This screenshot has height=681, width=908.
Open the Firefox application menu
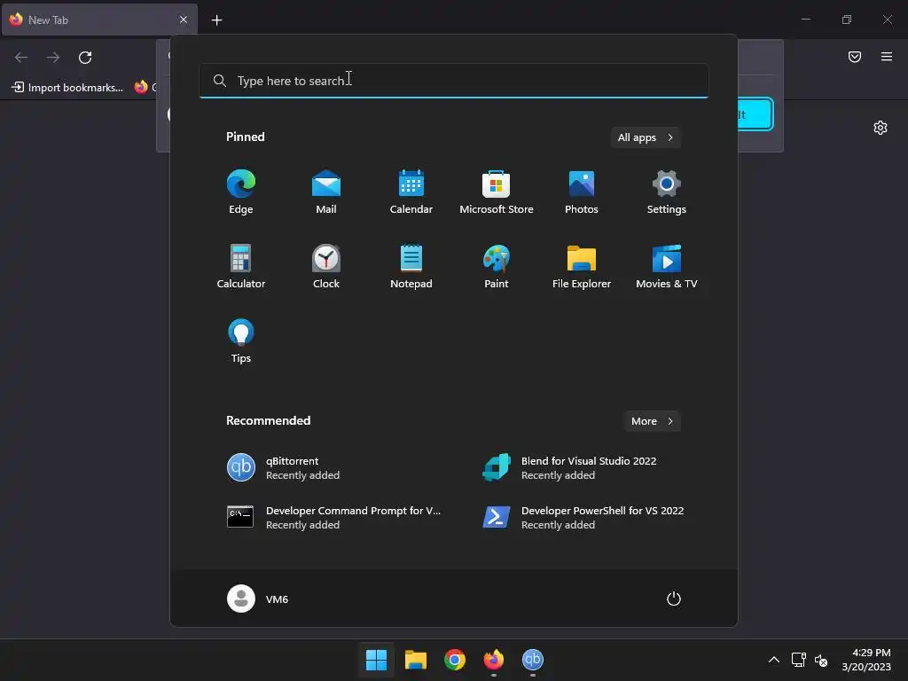pyautogui.click(x=887, y=57)
